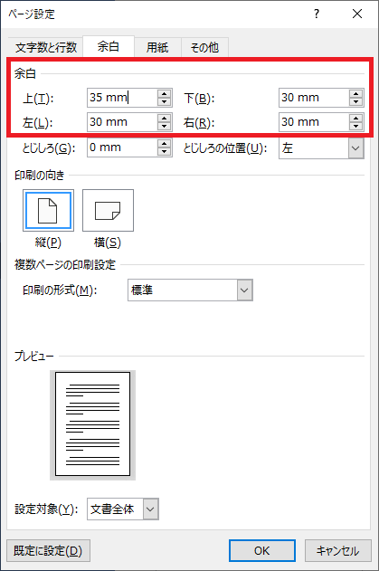379x571 pixels.
Task: Decrease the 左 left margin with down arrow
Action: (x=165, y=126)
